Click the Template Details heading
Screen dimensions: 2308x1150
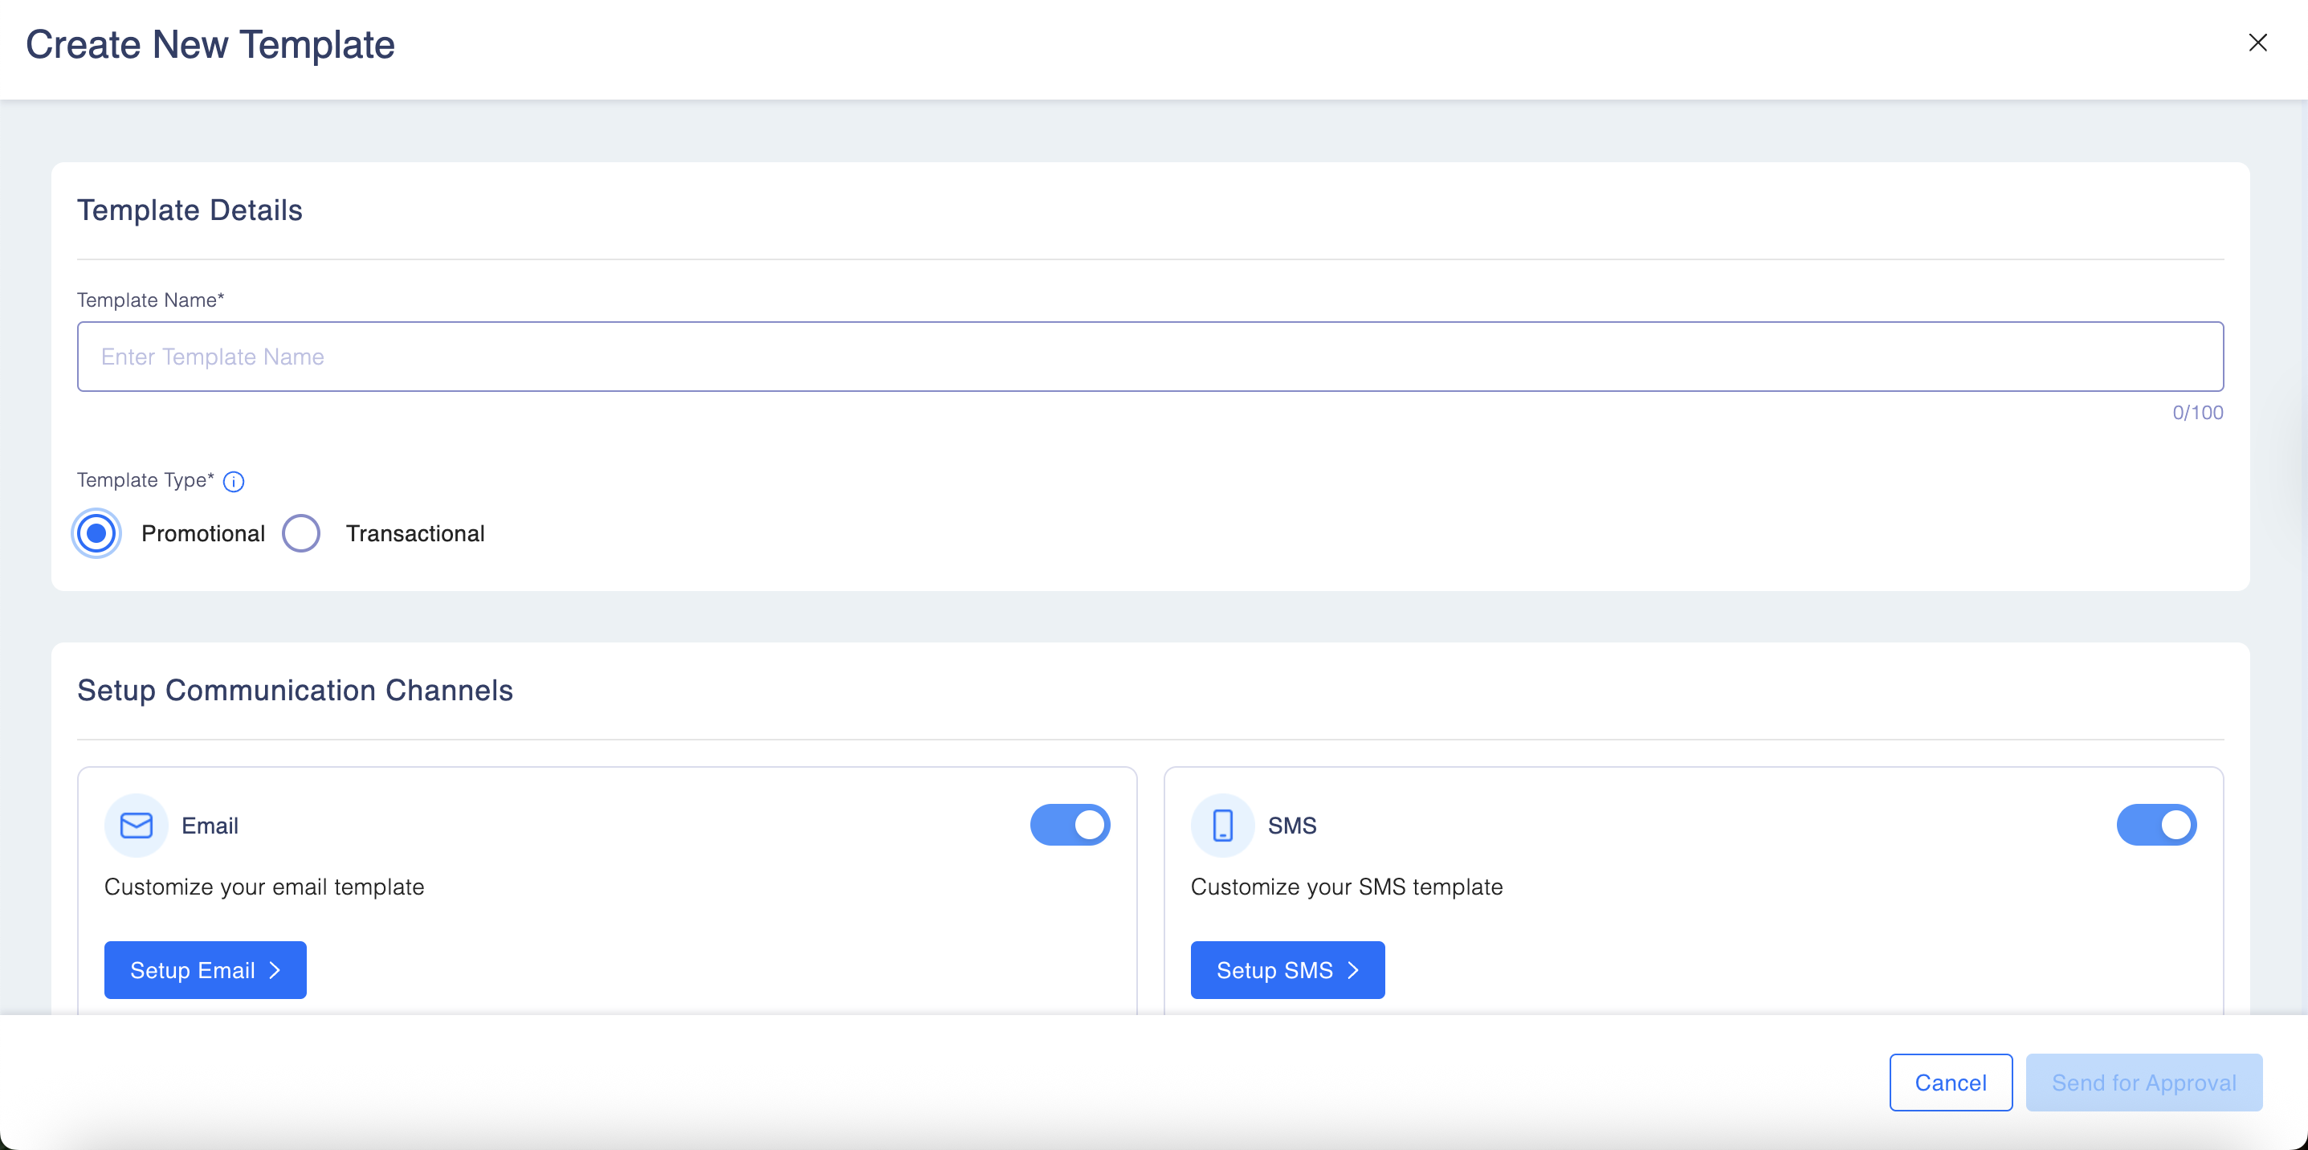[190, 210]
